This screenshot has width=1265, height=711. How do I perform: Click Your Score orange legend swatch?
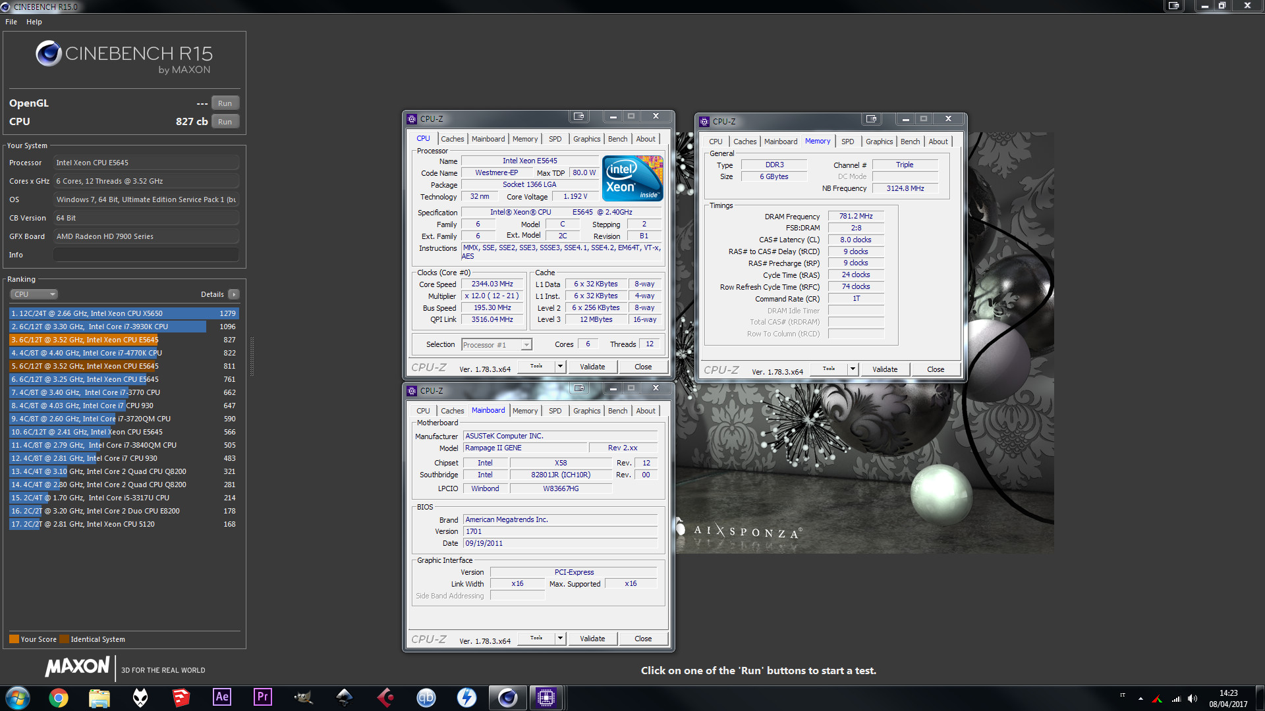pos(14,639)
